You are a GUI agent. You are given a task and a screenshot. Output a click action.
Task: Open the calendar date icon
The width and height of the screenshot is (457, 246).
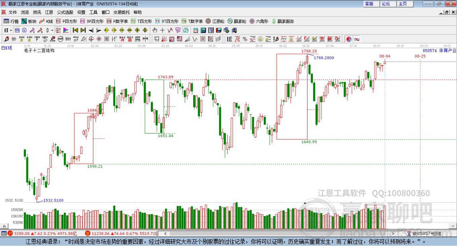point(195,30)
